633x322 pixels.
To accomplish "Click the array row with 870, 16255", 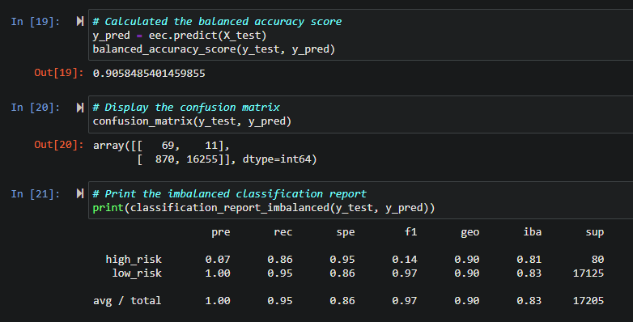I will pyautogui.click(x=227, y=159).
